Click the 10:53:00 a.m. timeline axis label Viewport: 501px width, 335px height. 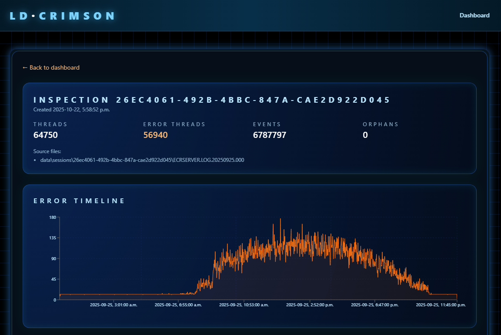tap(244, 305)
